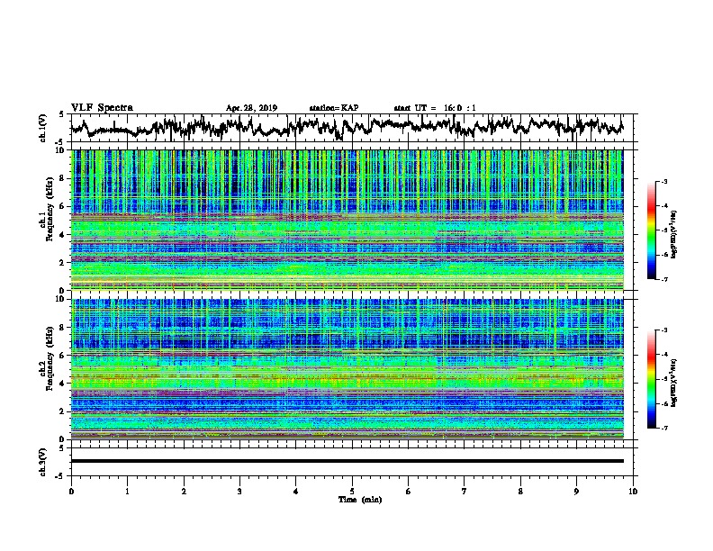713x551 pixels.
Task: Click the "station=KAP" header label
Action: coord(334,108)
